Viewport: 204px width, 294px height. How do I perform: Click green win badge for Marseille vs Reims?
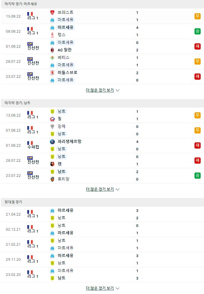[198, 31]
